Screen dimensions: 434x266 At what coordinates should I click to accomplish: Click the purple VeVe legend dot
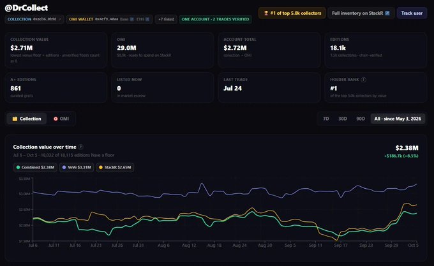pos(64,167)
